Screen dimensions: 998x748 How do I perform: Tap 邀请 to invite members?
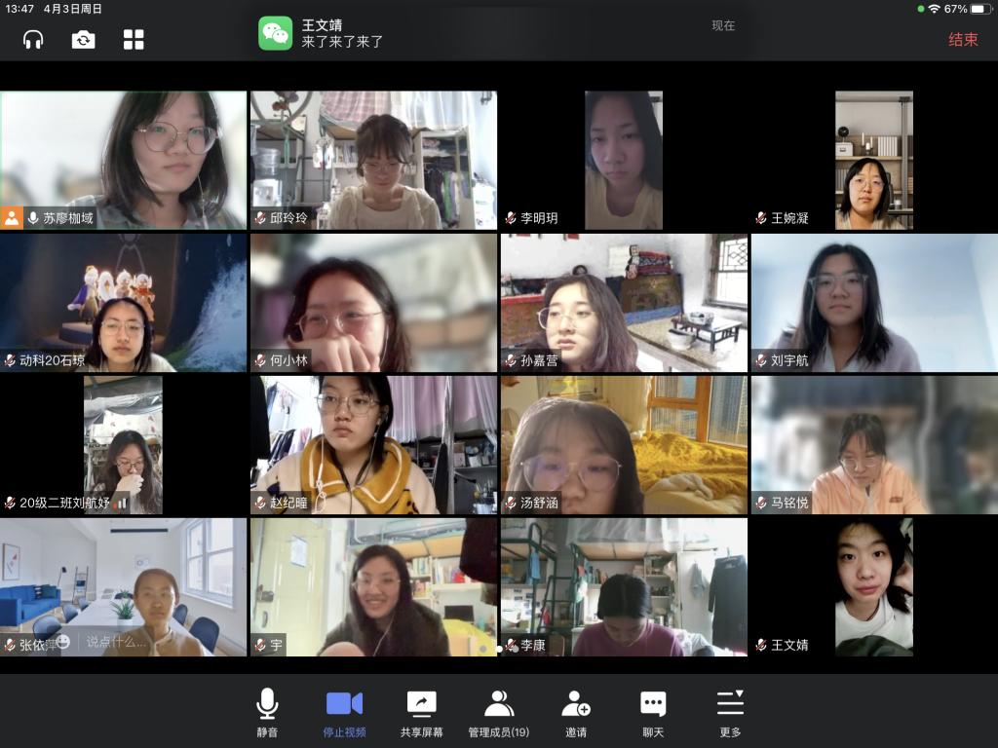[575, 712]
